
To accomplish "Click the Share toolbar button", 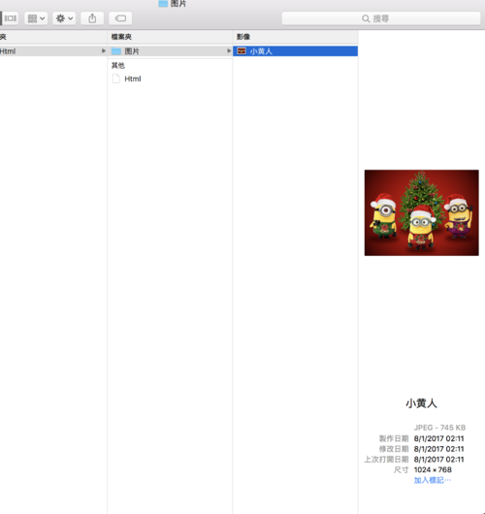I will (x=92, y=18).
